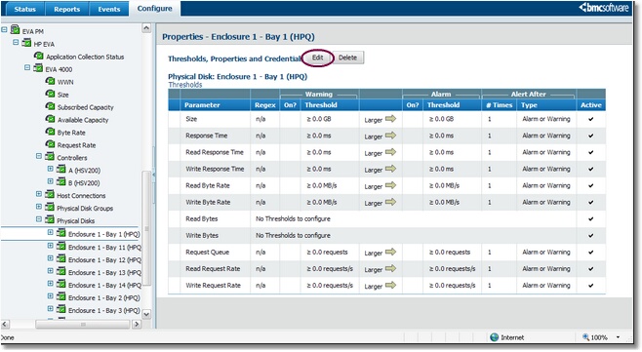This screenshot has height=352, width=642.
Task: Toggle Active checkmark for Size row
Action: tap(591, 119)
